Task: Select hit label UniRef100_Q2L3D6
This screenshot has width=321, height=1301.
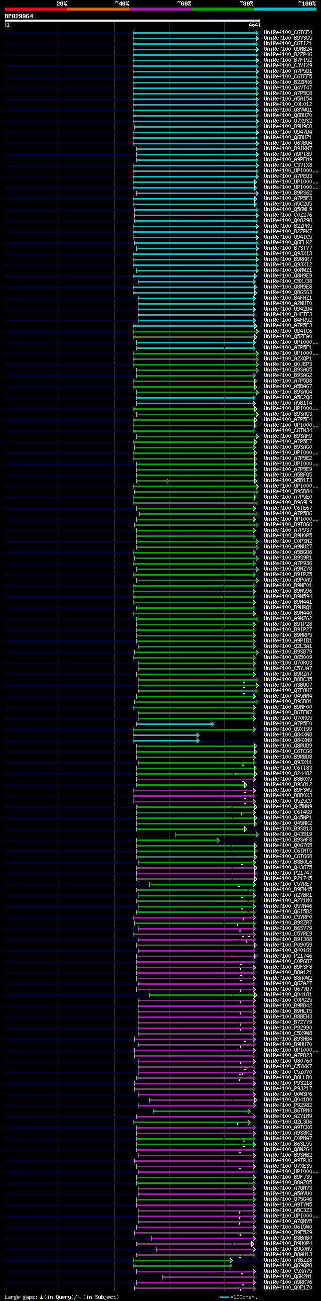Action: coord(288,1122)
